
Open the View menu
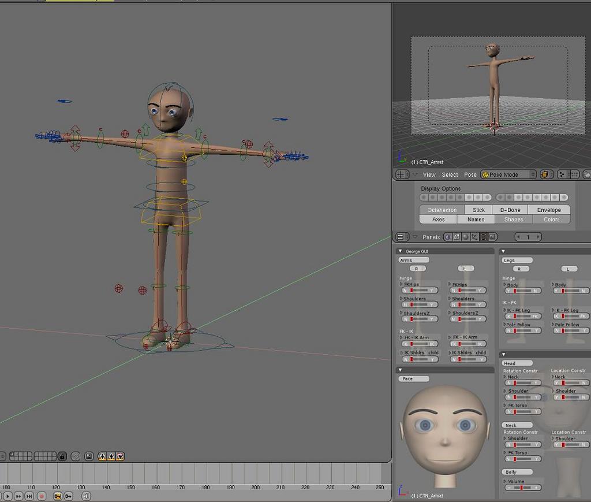pos(429,174)
